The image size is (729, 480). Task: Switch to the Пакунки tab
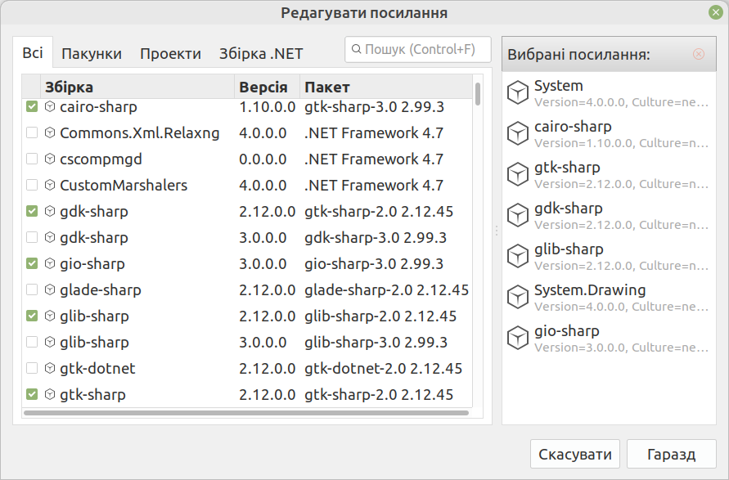(x=92, y=53)
